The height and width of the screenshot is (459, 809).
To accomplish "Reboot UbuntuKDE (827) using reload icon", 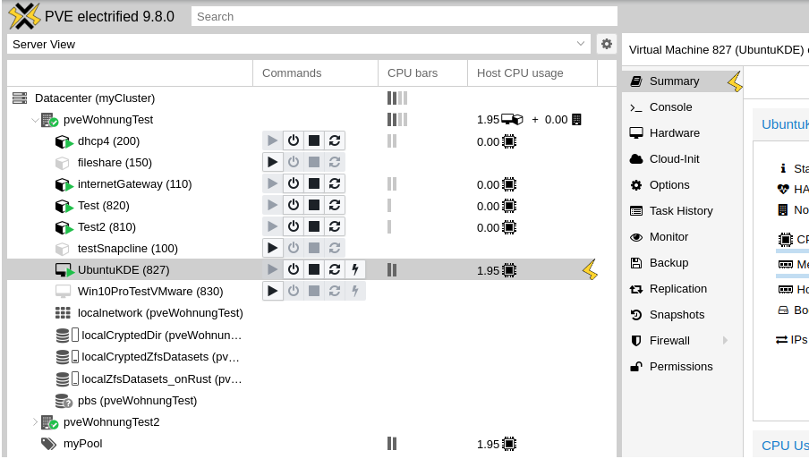I will pyautogui.click(x=335, y=269).
